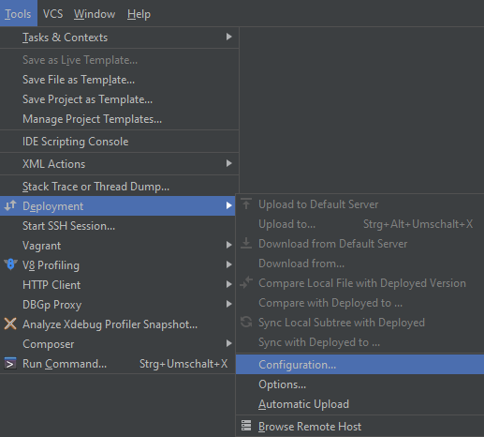Choose Start SSH Session... entry
The image size is (484, 437).
117,226
